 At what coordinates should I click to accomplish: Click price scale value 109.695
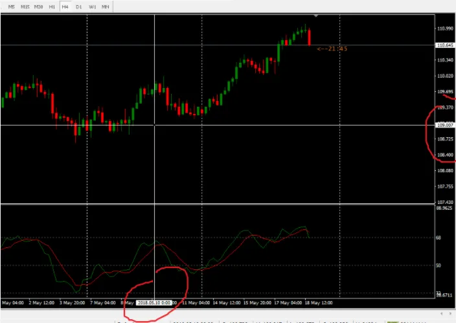[445, 91]
